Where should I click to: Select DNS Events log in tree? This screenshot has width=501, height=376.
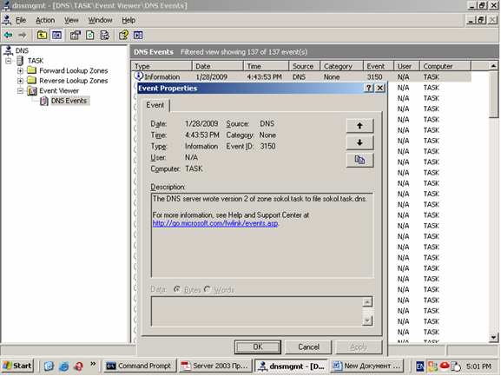click(x=69, y=101)
